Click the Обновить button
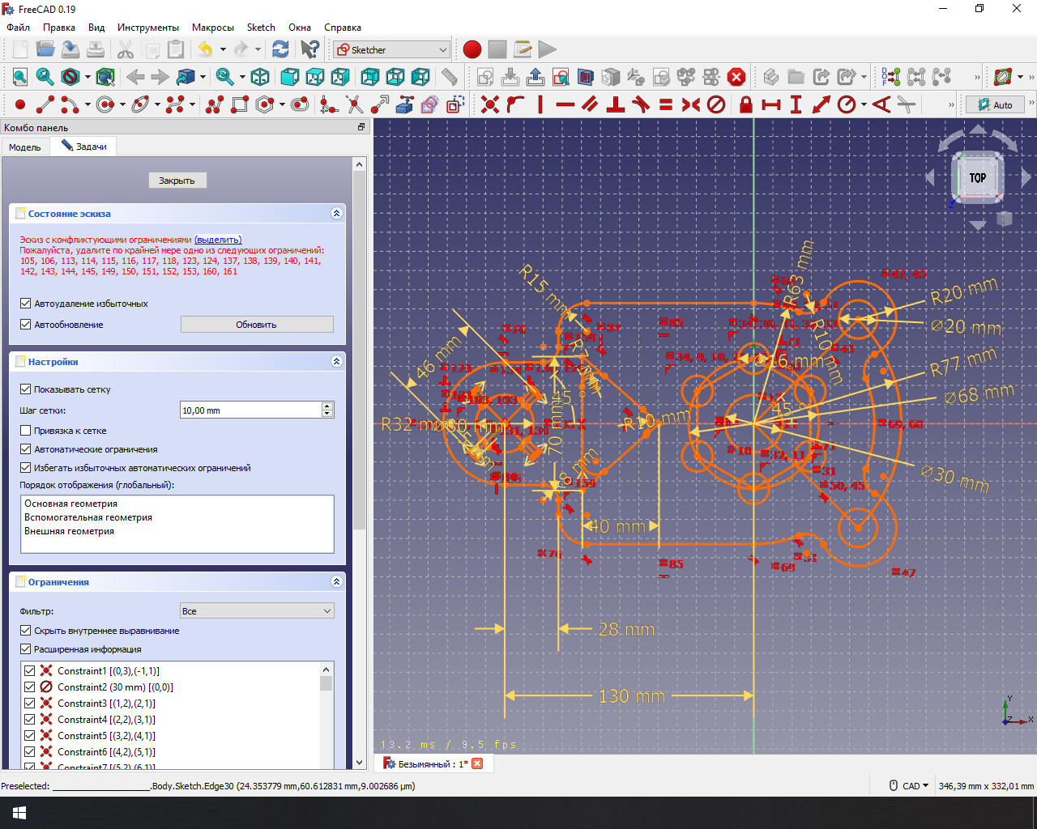This screenshot has height=829, width=1037. click(x=257, y=325)
